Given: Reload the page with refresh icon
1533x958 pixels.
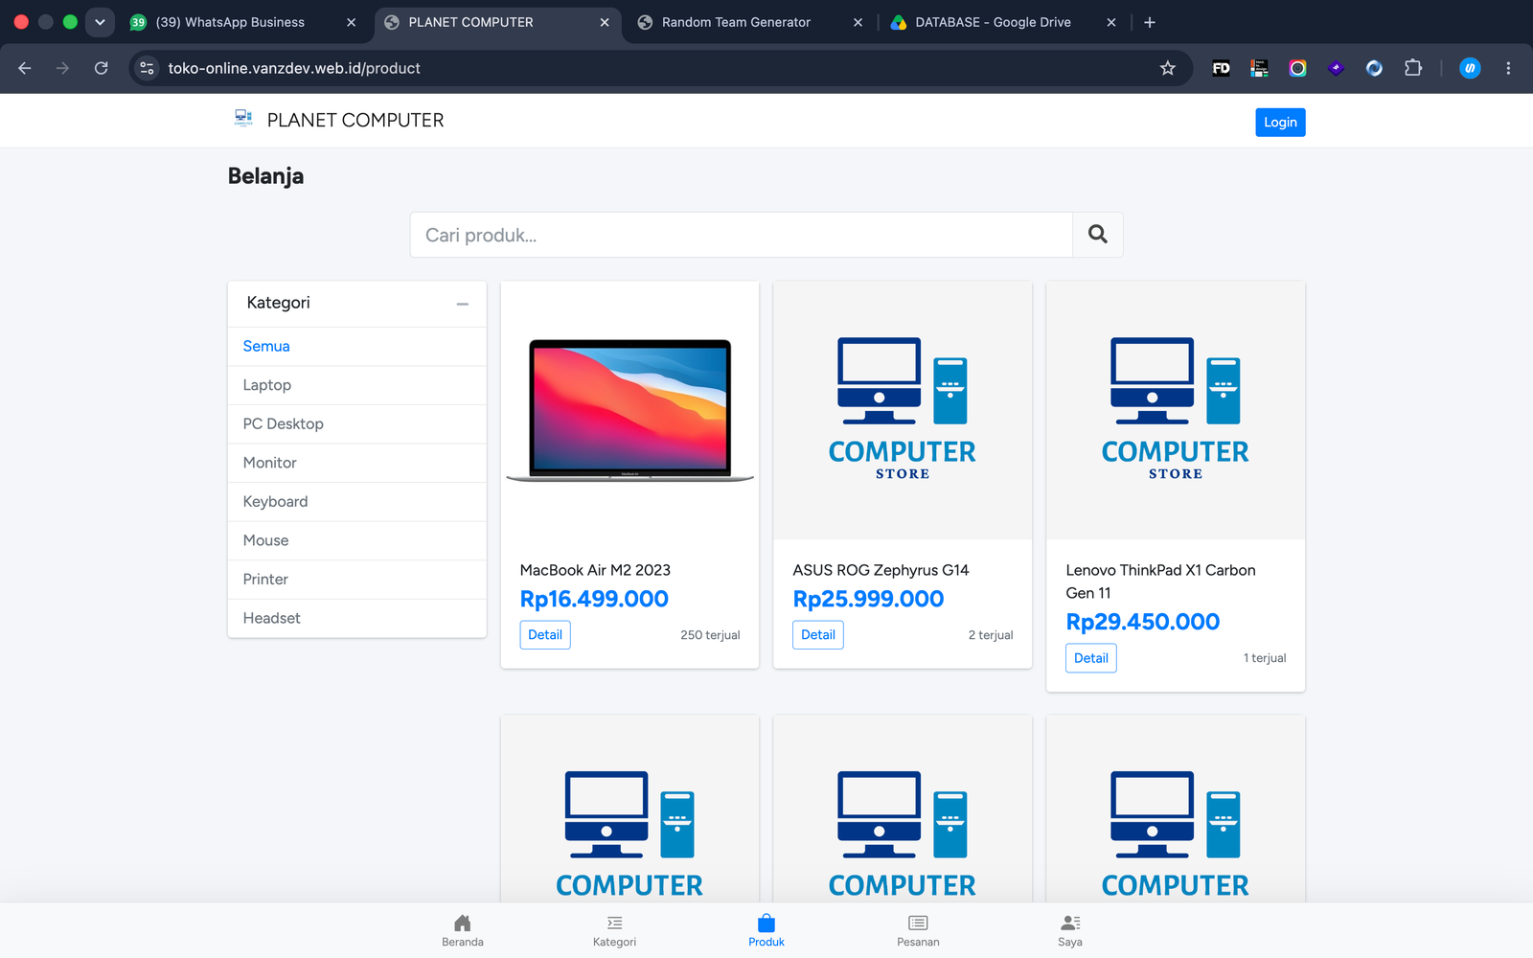Looking at the screenshot, I should [101, 68].
